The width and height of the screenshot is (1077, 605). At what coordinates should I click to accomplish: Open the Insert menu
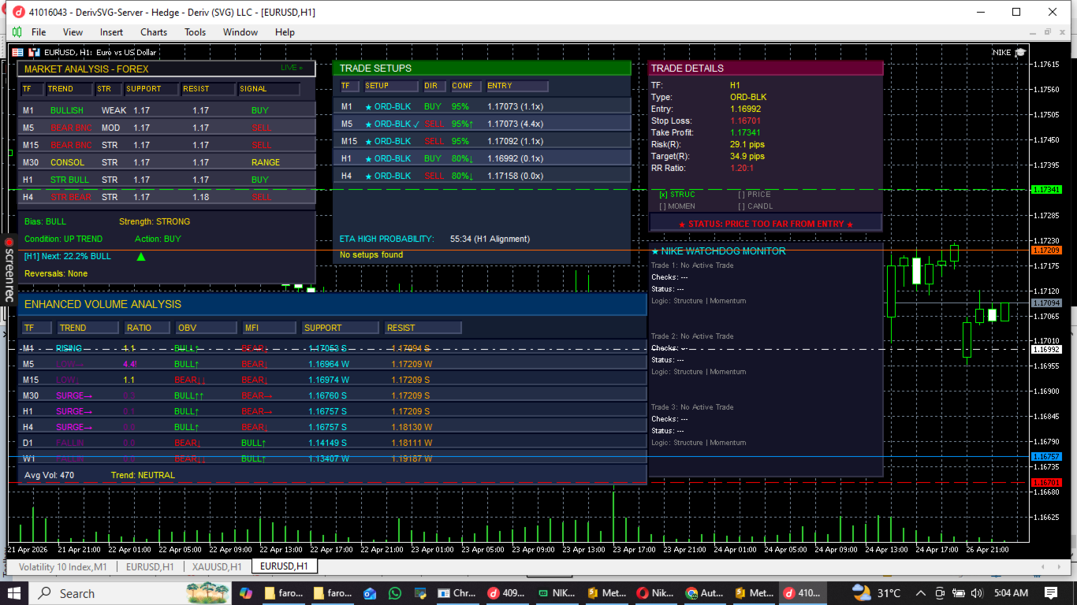point(111,32)
